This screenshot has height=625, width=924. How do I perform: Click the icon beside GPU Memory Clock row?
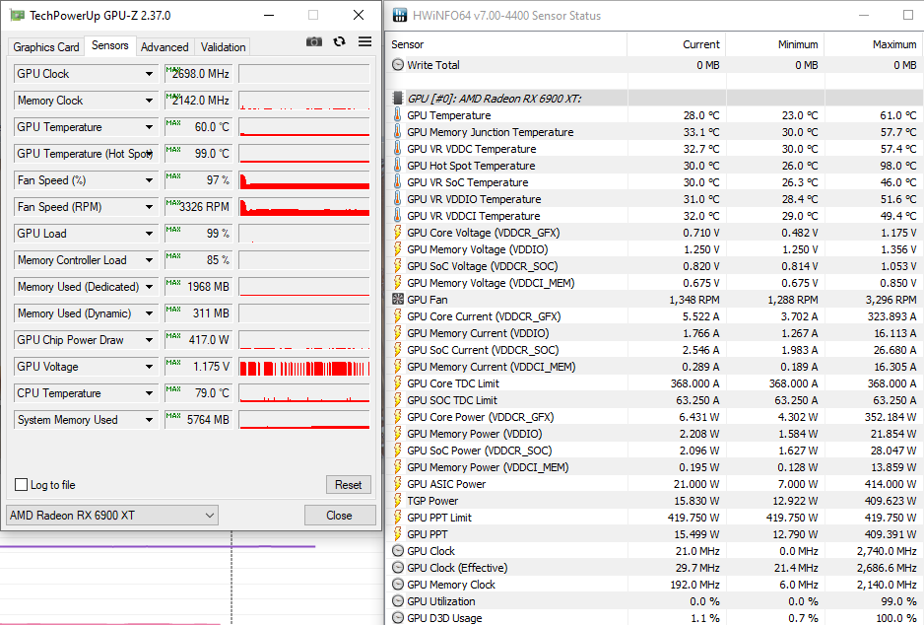tap(398, 585)
